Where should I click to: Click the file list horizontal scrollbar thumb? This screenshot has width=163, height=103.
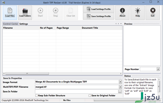tap(27, 74)
